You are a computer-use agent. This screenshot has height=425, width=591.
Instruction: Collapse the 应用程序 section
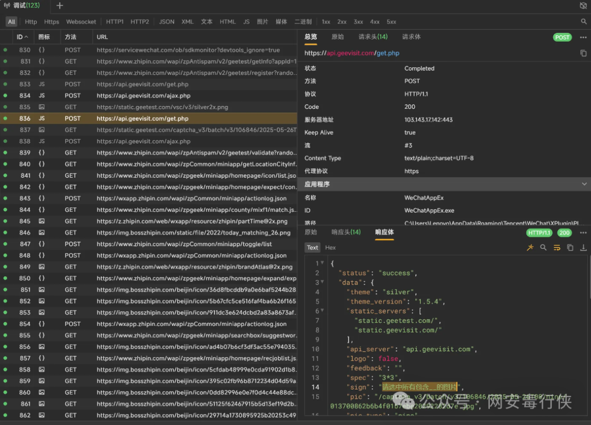pos(584,184)
